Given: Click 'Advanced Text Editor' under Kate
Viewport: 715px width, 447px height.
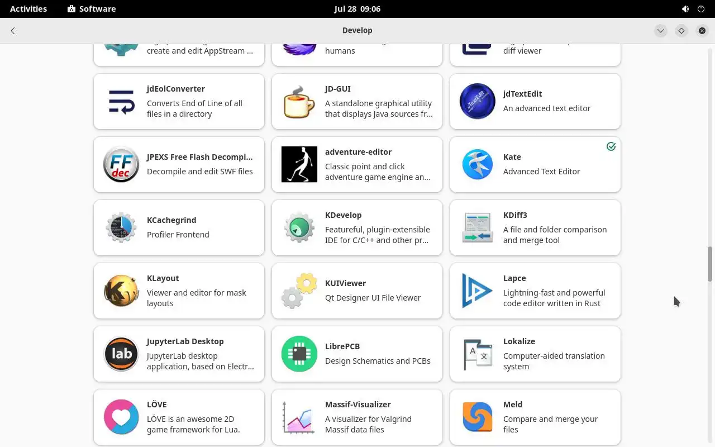Looking at the screenshot, I should pos(541,172).
